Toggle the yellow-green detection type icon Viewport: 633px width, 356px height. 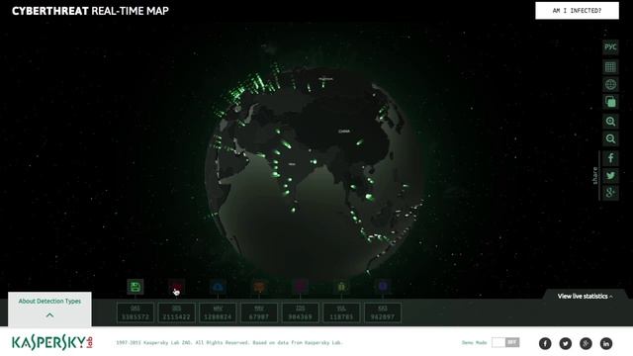tap(341, 287)
